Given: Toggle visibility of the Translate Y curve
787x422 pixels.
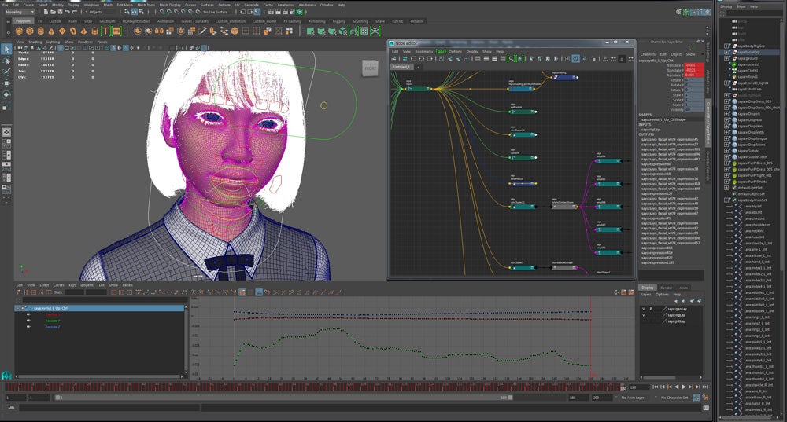Looking at the screenshot, I should (x=28, y=321).
